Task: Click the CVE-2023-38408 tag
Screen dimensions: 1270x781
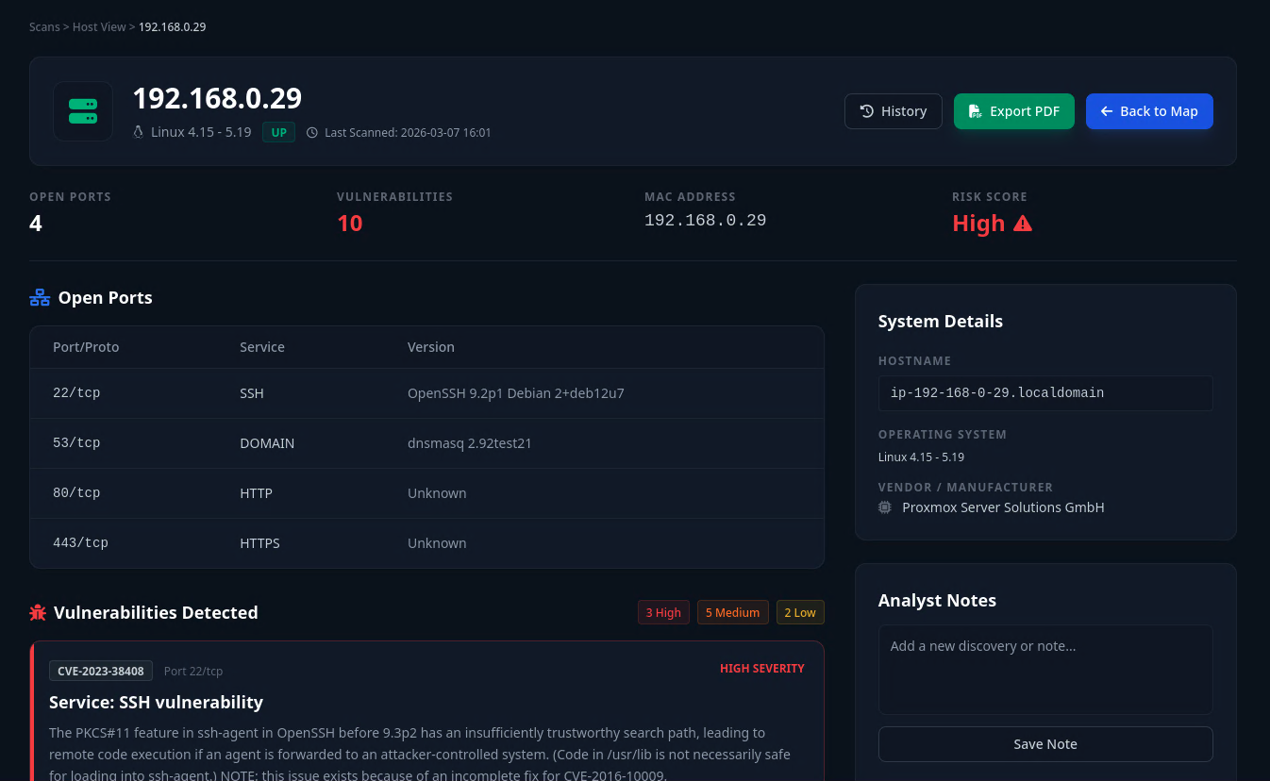Action: point(101,671)
